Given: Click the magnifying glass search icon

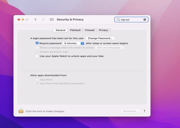Looking at the screenshot, I should 118,19.
